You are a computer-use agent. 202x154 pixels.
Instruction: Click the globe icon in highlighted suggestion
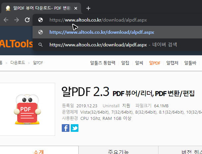pyautogui.click(x=41, y=32)
